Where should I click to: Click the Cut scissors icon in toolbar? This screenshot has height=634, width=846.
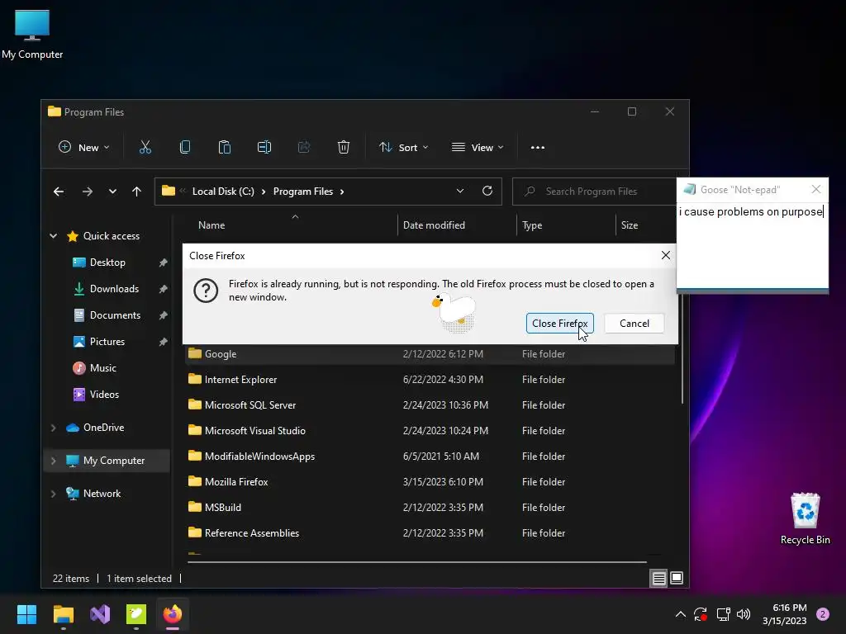[x=145, y=147]
